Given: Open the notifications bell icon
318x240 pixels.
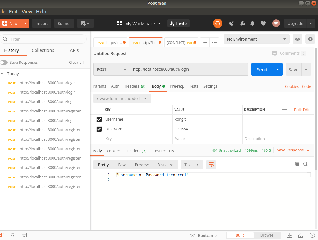Looking at the screenshot, I should (252, 23).
